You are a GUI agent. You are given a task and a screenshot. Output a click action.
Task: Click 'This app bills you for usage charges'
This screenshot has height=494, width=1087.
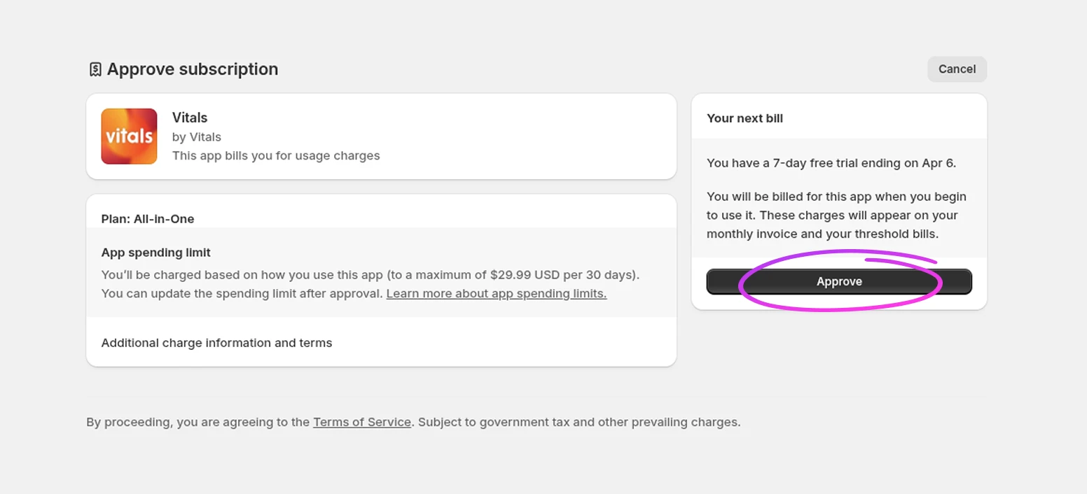(276, 155)
